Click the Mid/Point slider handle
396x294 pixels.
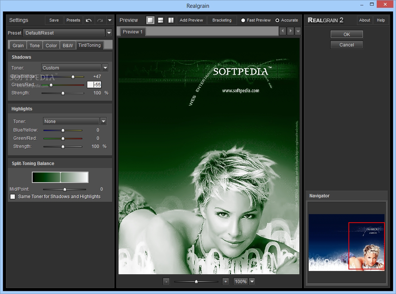point(65,189)
